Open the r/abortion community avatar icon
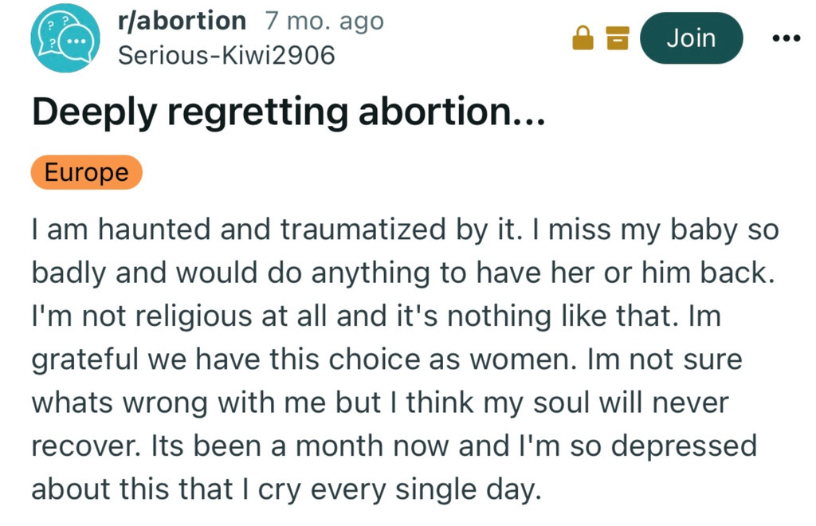 click(x=65, y=38)
